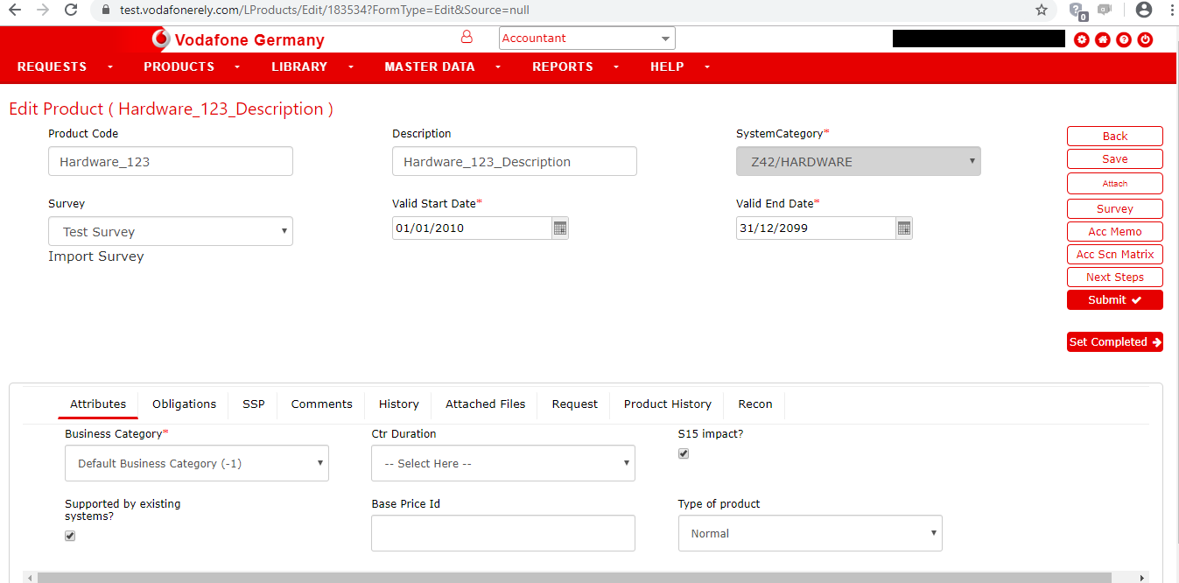Click the Submit button

click(1115, 299)
